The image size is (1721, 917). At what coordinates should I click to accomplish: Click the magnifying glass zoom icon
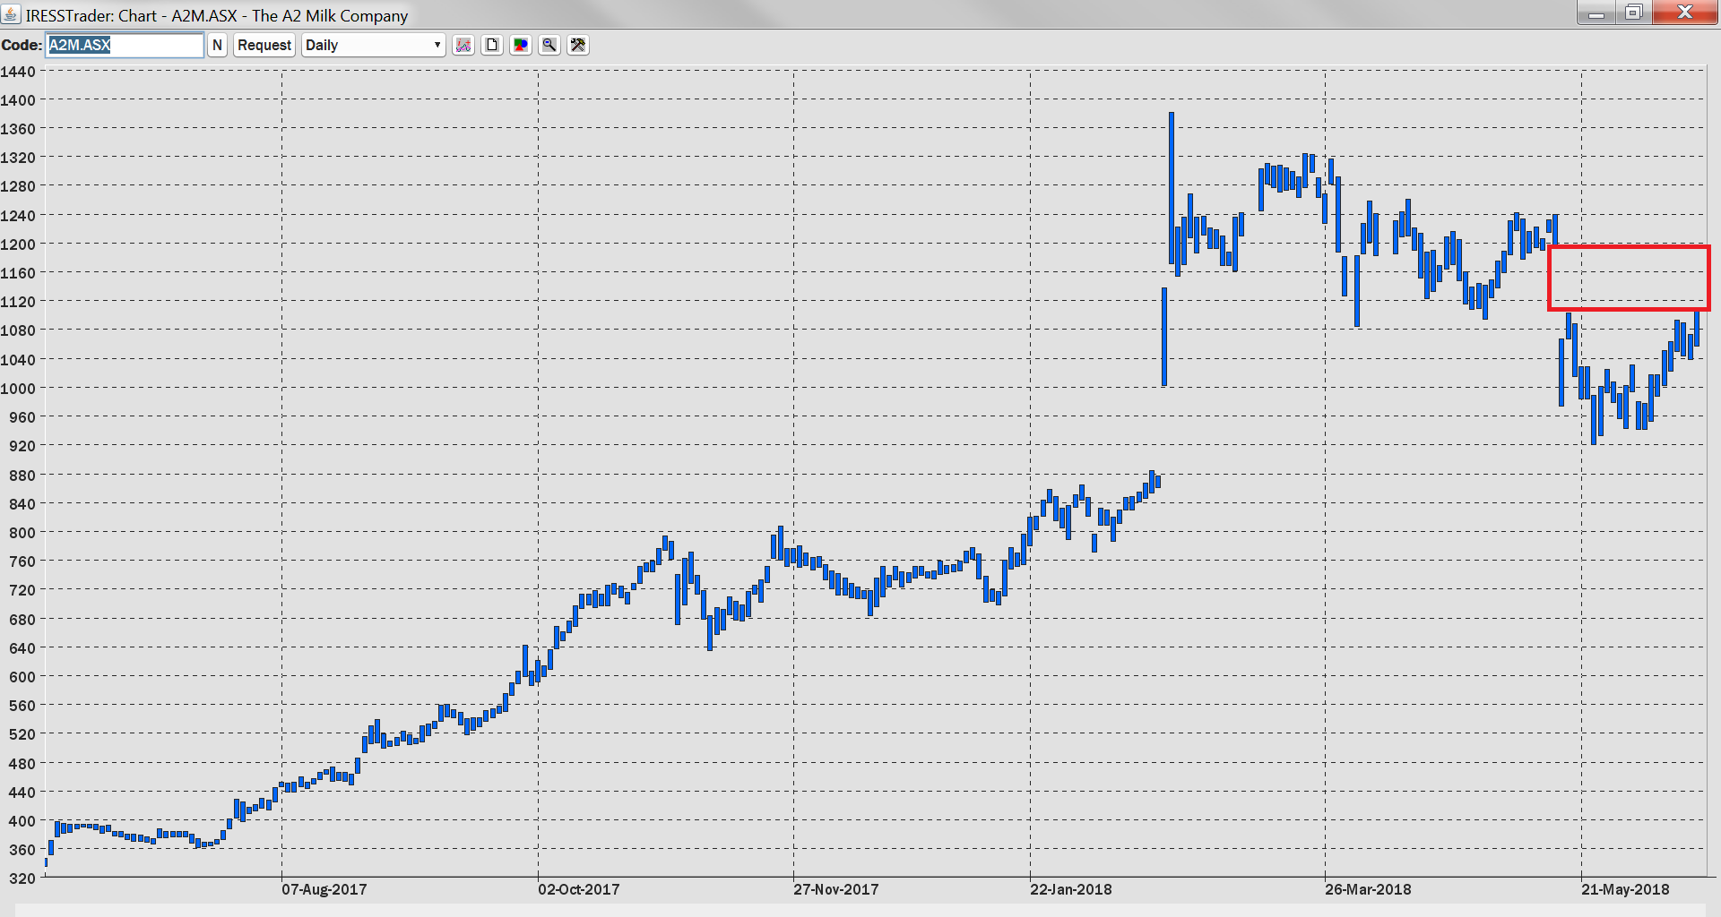(x=549, y=45)
